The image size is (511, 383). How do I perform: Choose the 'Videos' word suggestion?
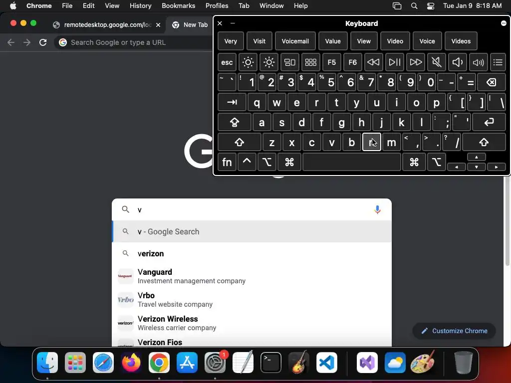[461, 41]
